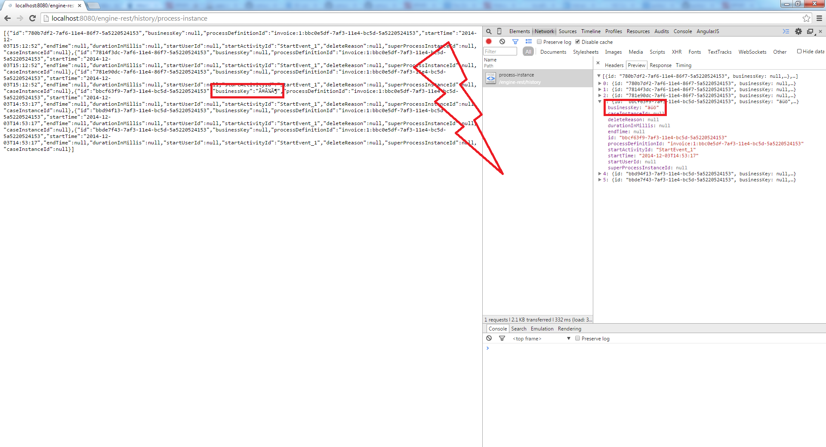The height and width of the screenshot is (447, 826).
Task: Uncheck the Disable cache checkbox
Action: point(578,42)
